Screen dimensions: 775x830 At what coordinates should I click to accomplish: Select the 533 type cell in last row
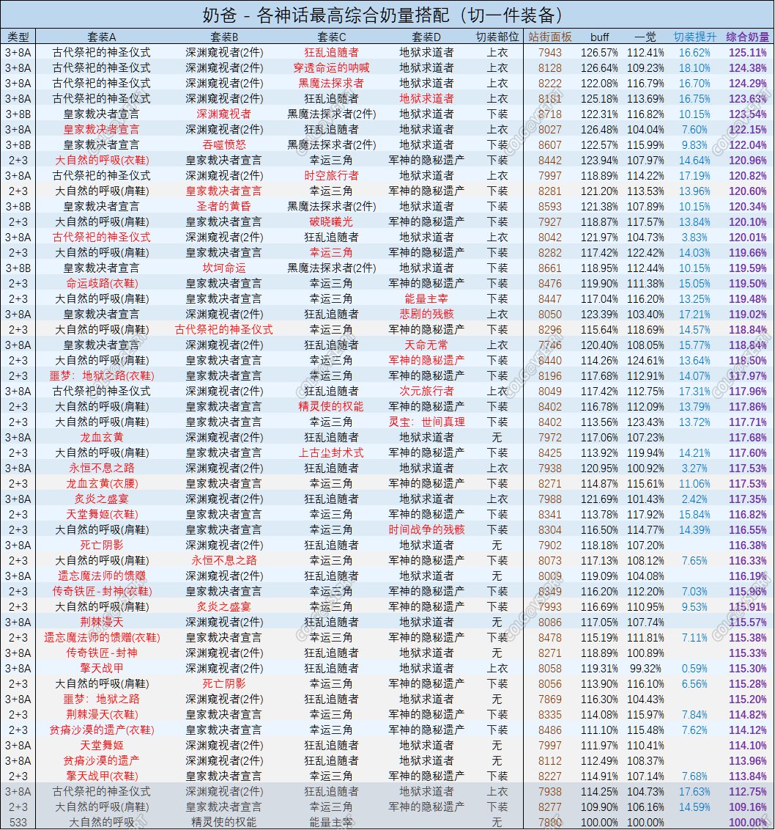(18, 823)
